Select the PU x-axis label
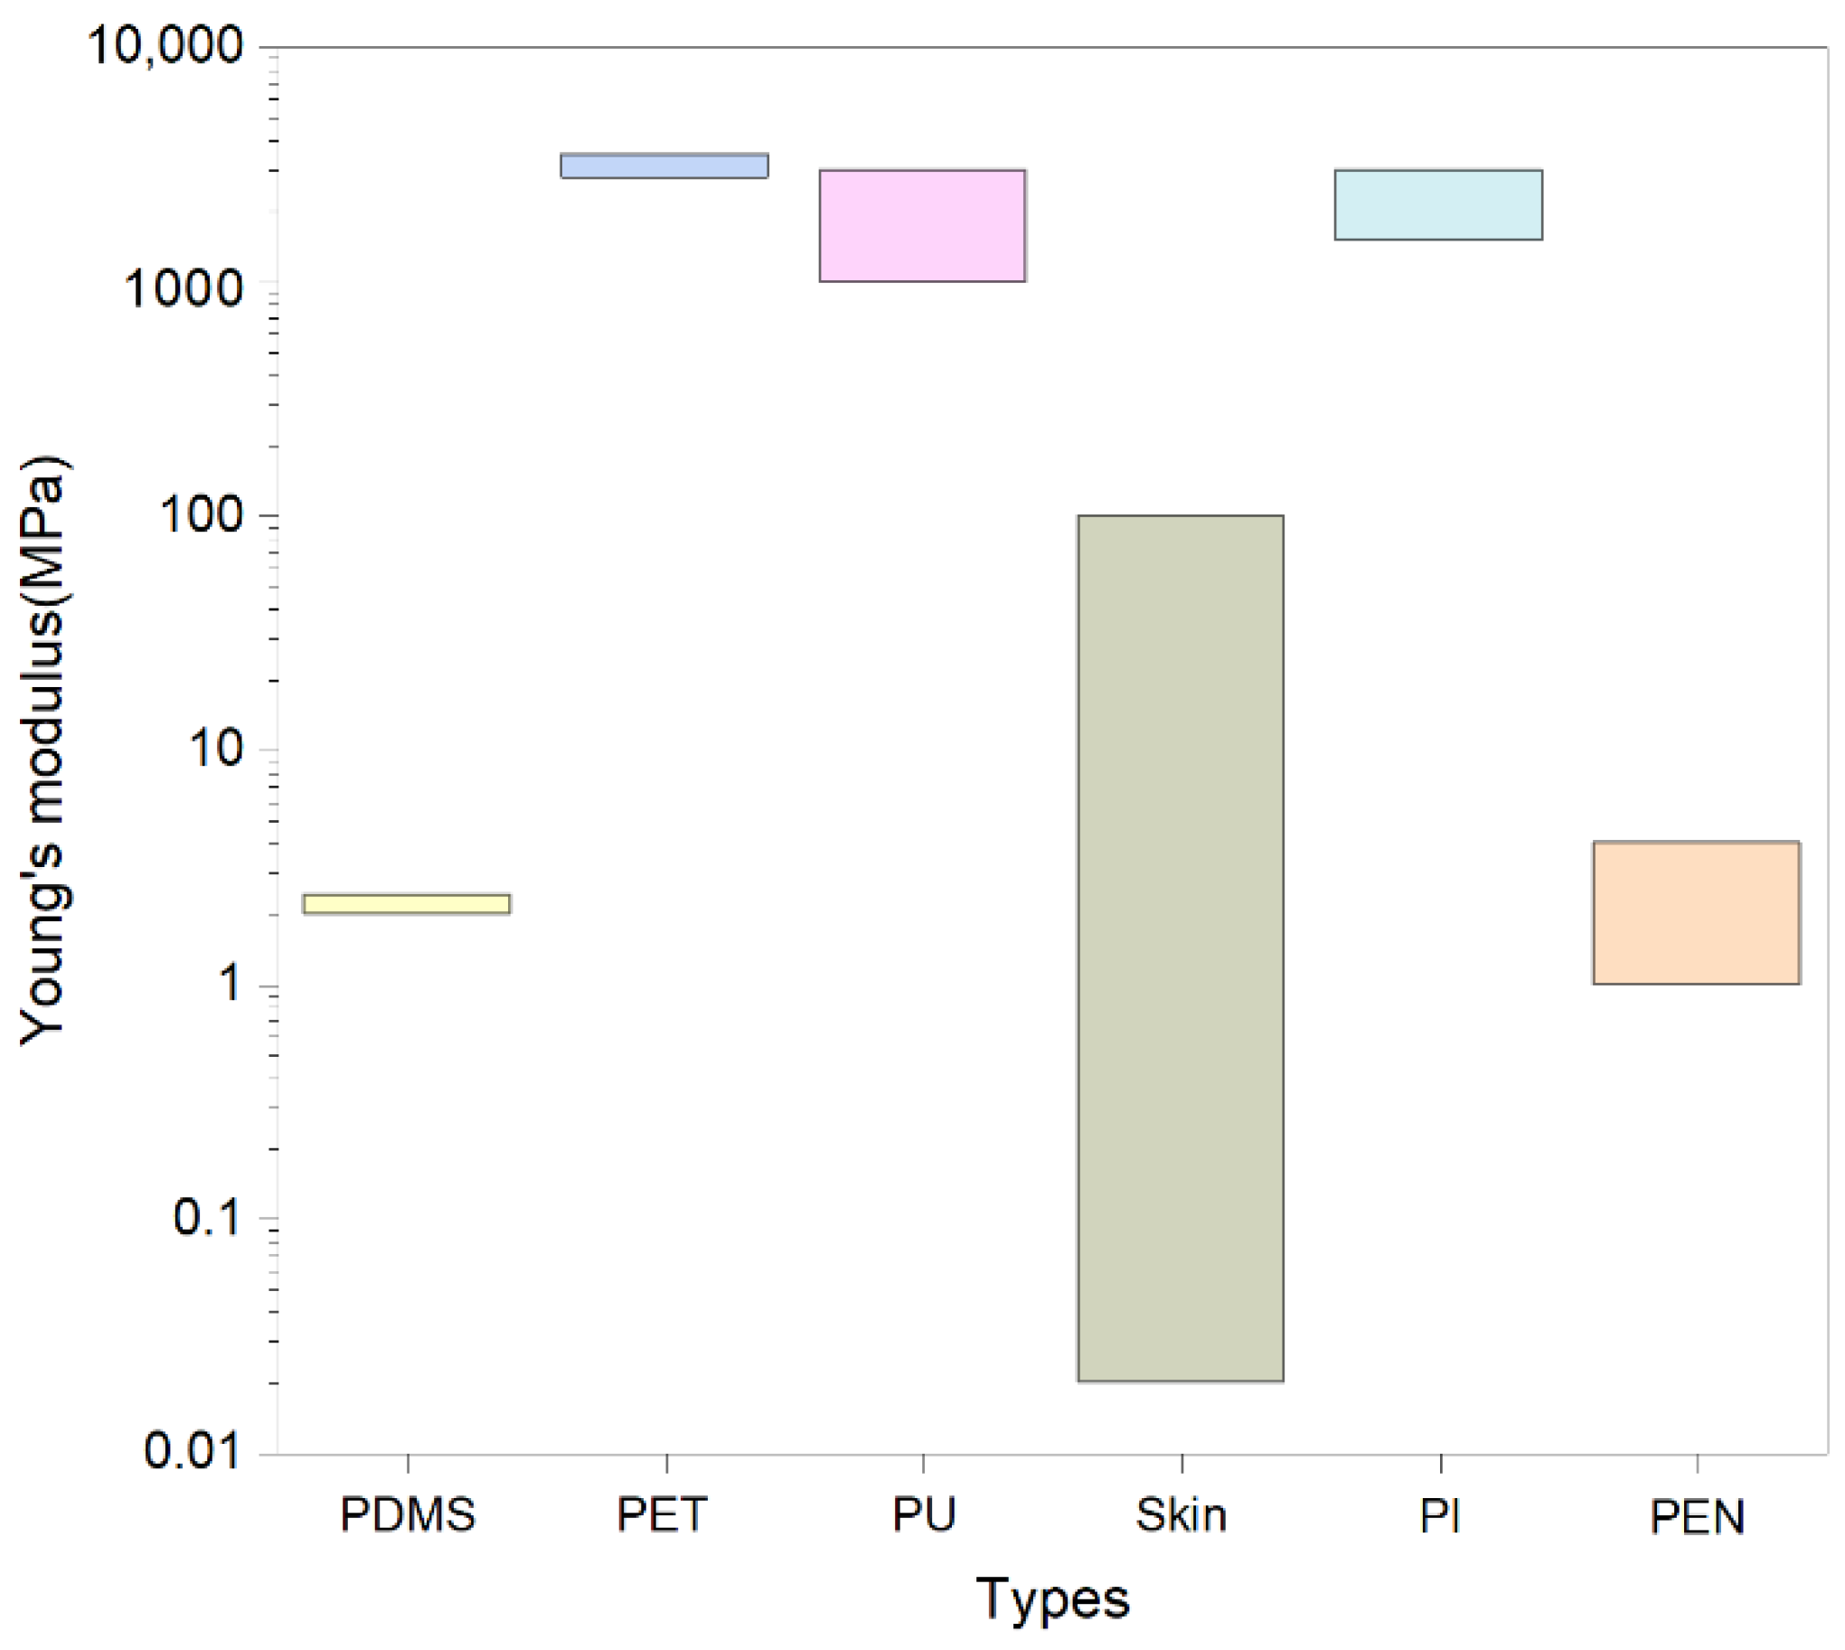 924,1515
